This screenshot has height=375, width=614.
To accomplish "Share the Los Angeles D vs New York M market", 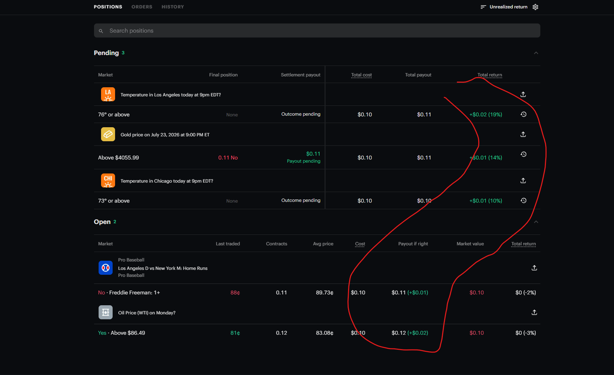I will [534, 268].
